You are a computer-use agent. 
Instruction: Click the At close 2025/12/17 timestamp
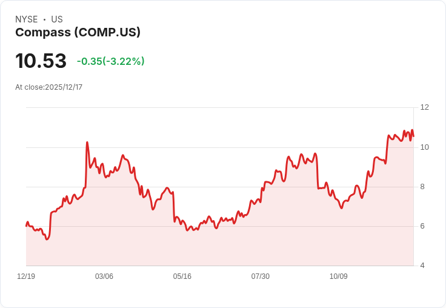[48, 87]
